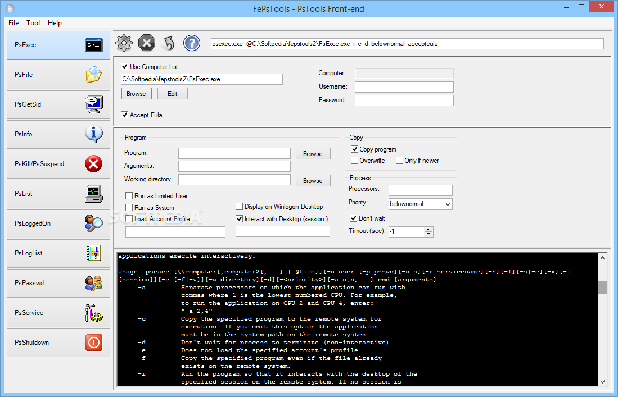Viewport: 618px width, 397px height.
Task: Open the PsPasswd tool
Action: tap(58, 283)
